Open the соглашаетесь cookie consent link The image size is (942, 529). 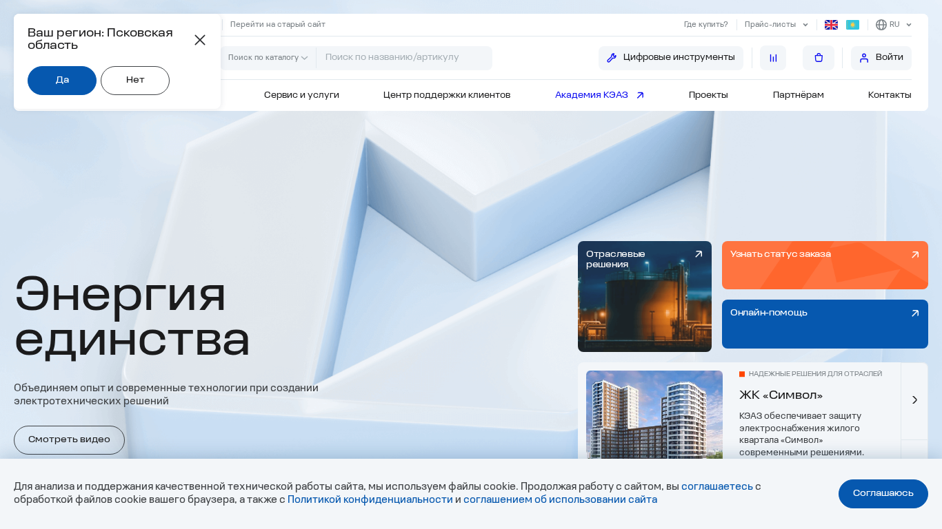[717, 486]
